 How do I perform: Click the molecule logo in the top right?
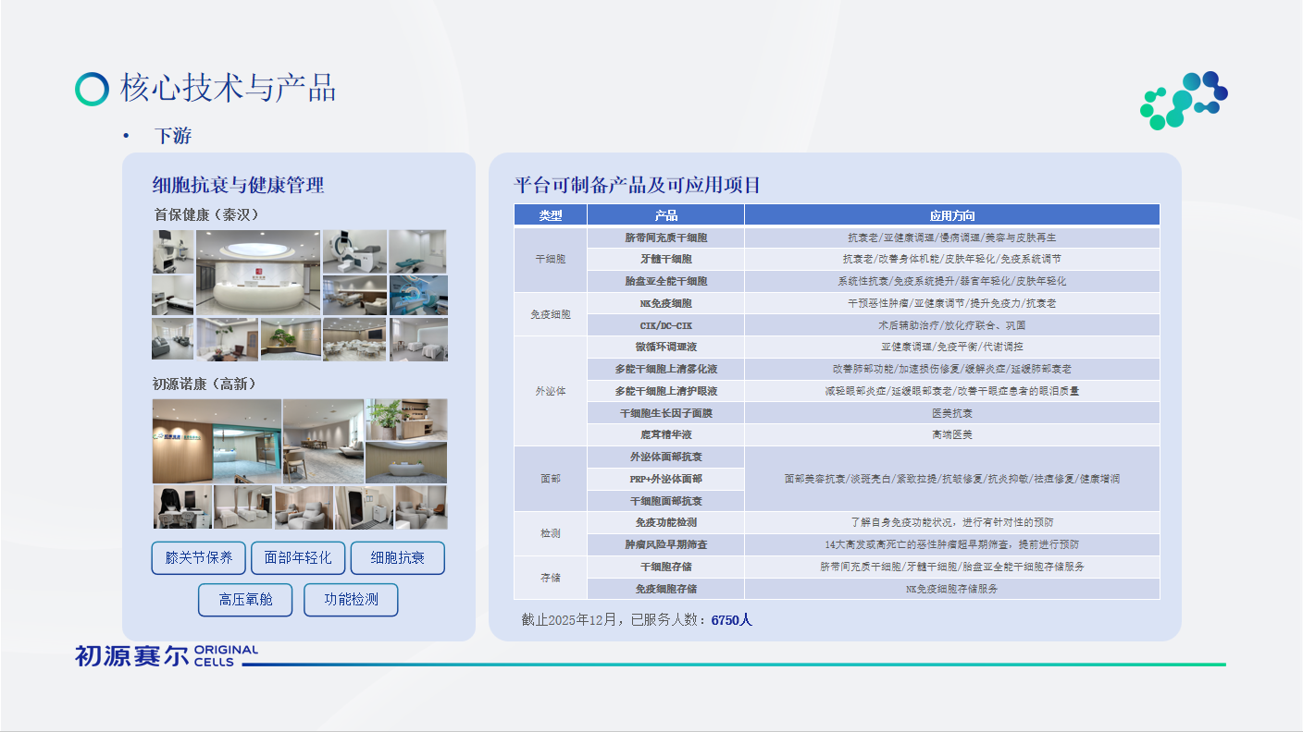[x=1183, y=99]
